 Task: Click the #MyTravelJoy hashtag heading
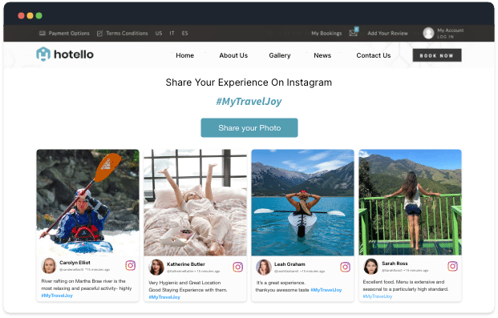[249, 102]
